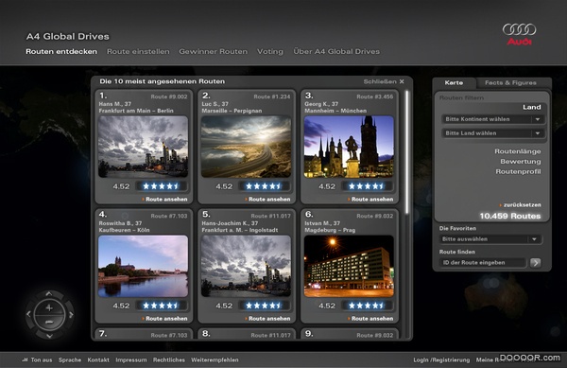
Task: Mute sound via Ton aus
Action: pyautogui.click(x=37, y=359)
